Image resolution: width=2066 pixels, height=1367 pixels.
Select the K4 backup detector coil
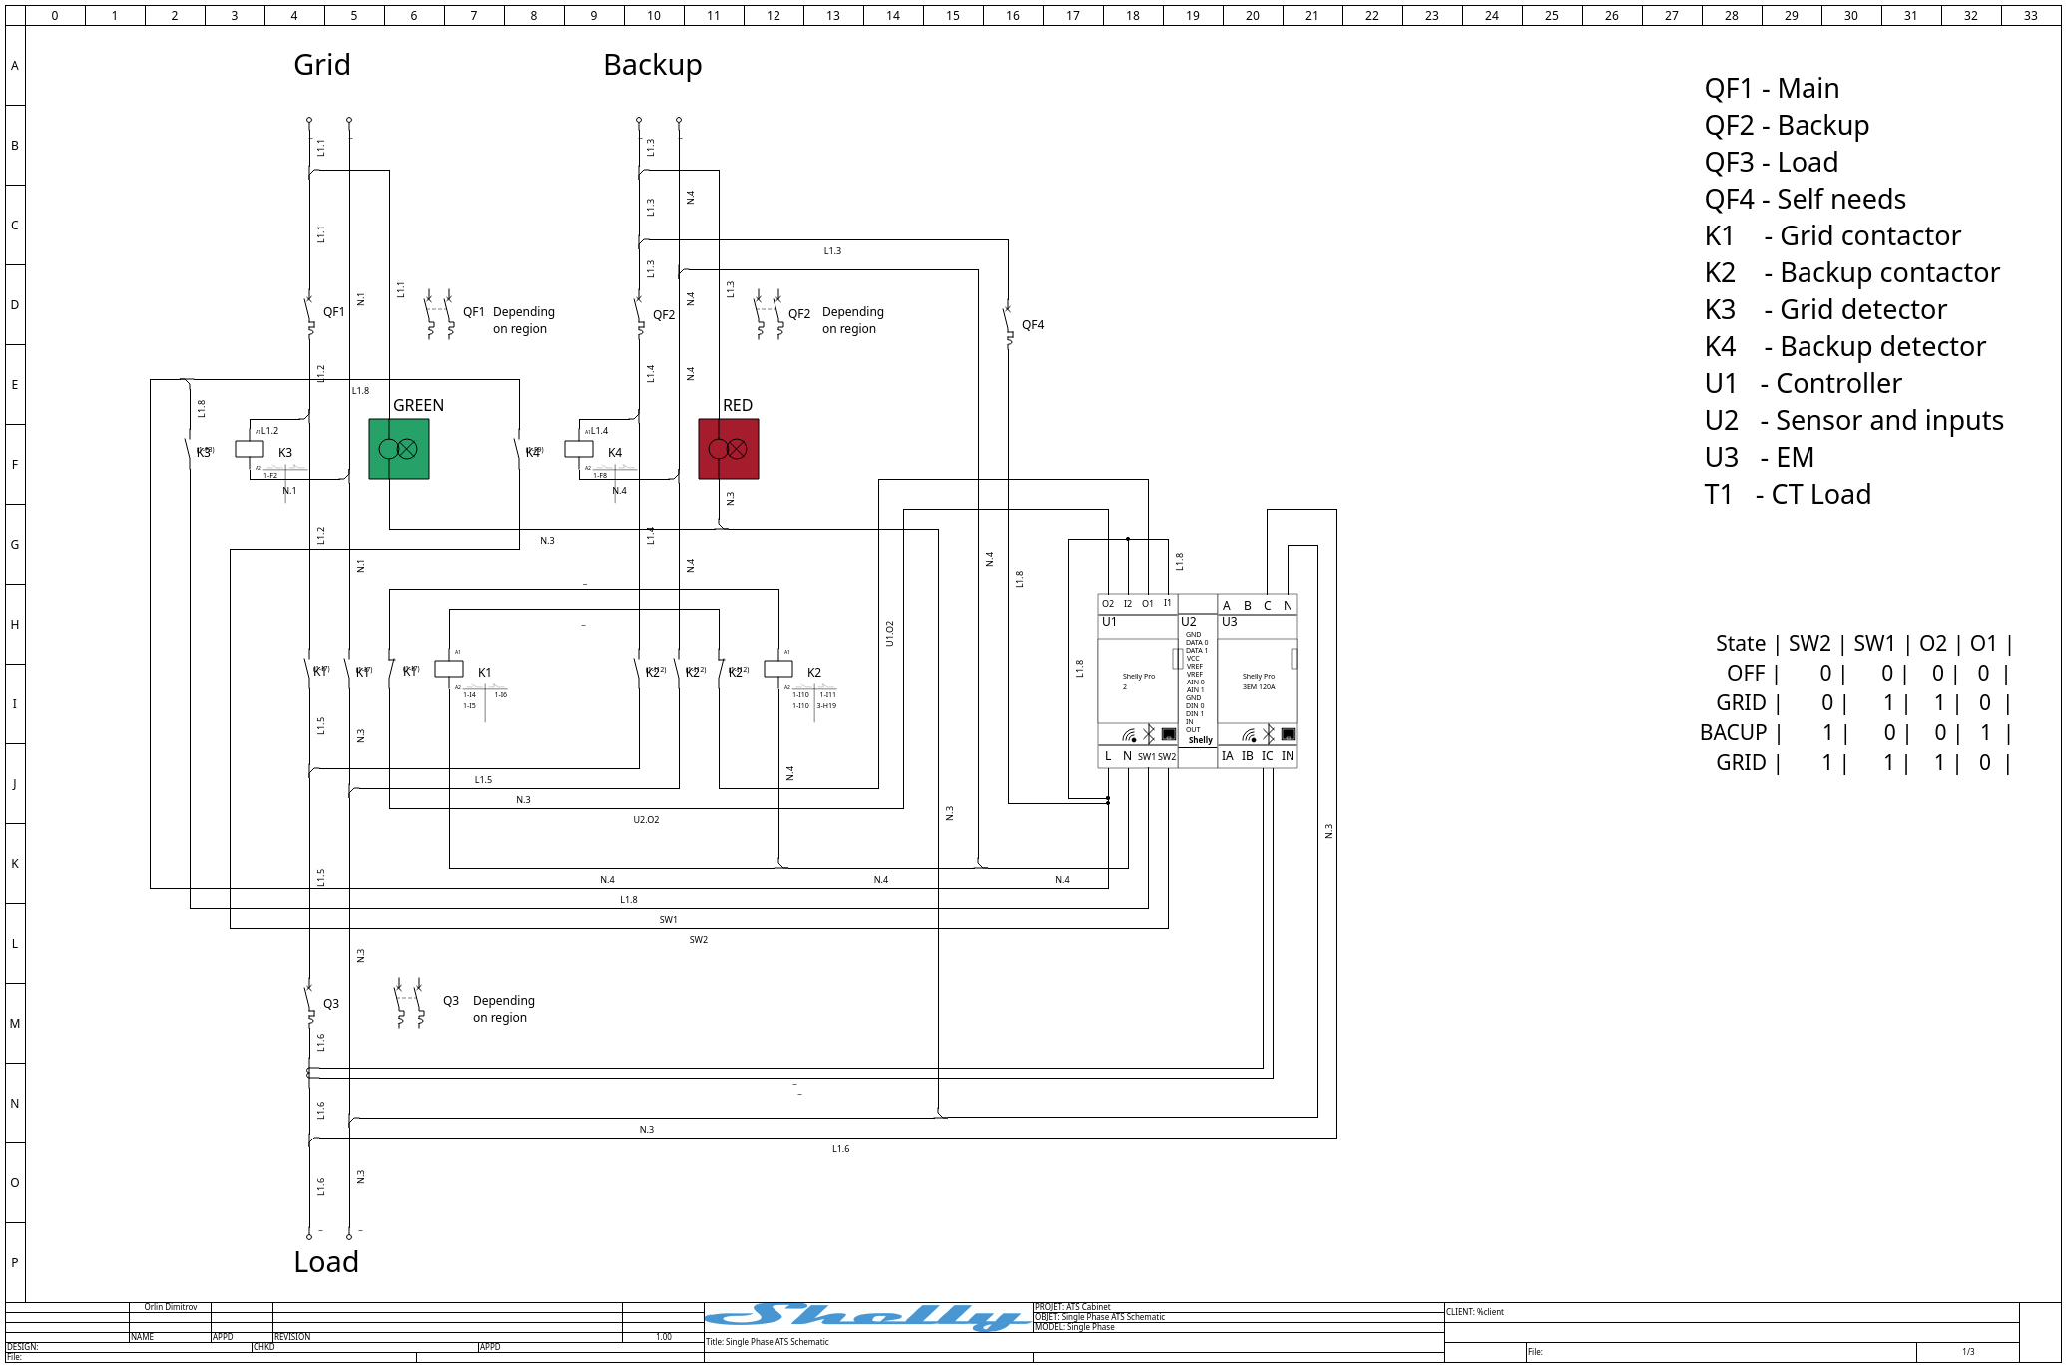click(579, 449)
